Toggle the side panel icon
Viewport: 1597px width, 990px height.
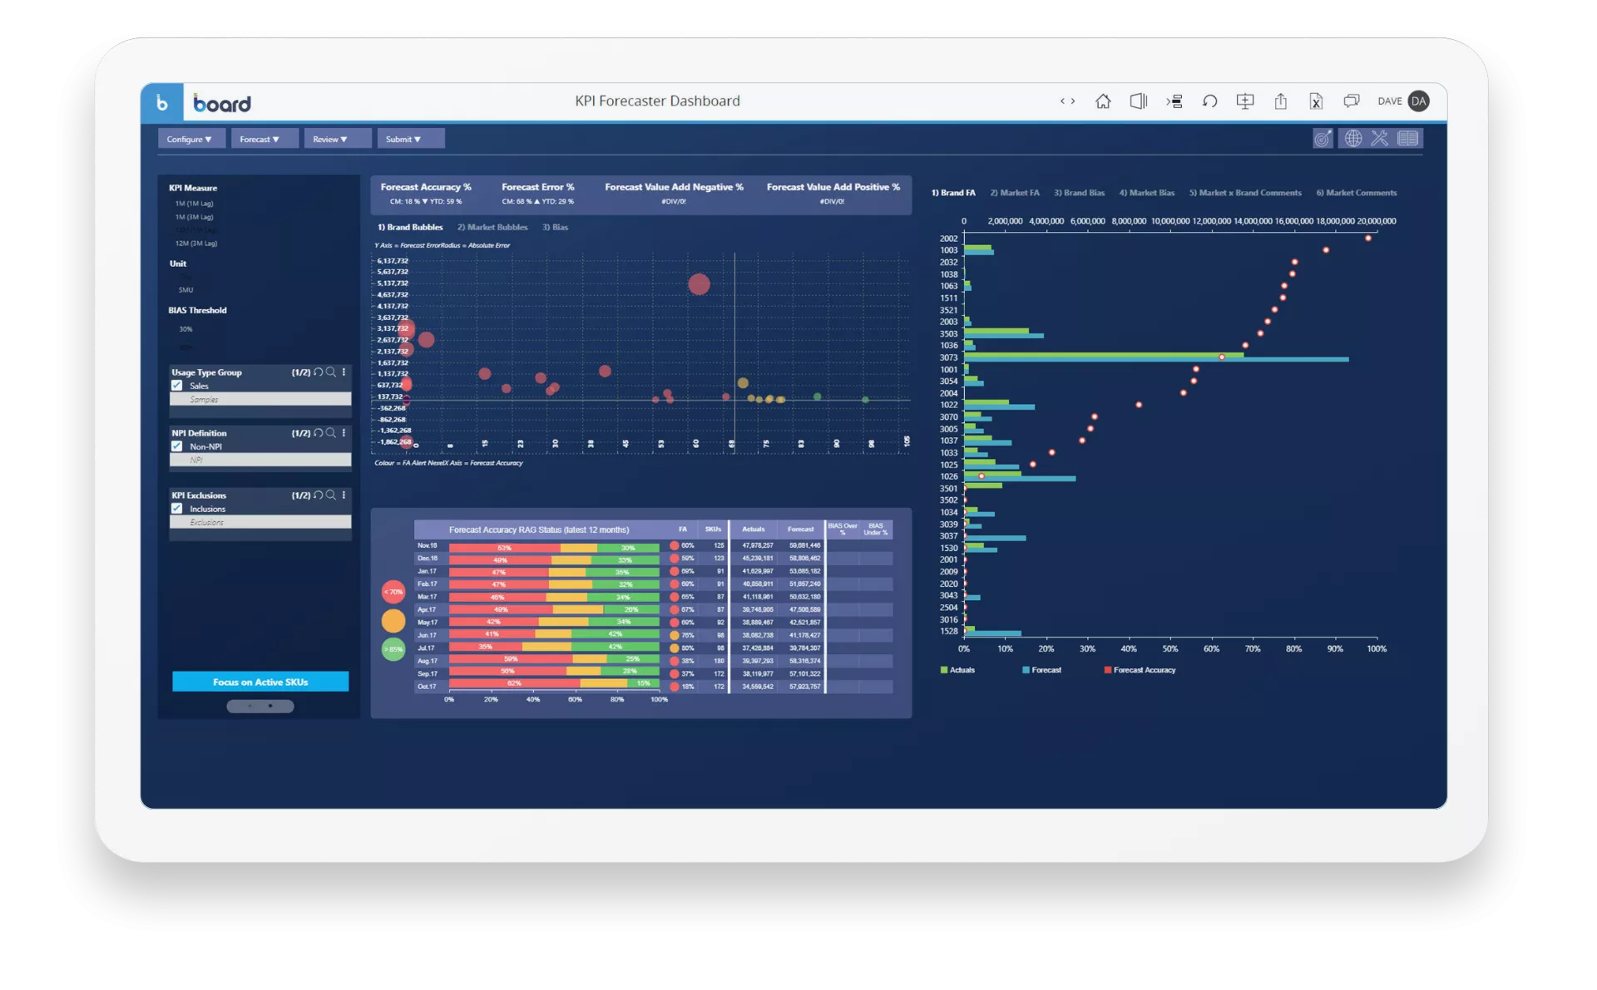1138,101
